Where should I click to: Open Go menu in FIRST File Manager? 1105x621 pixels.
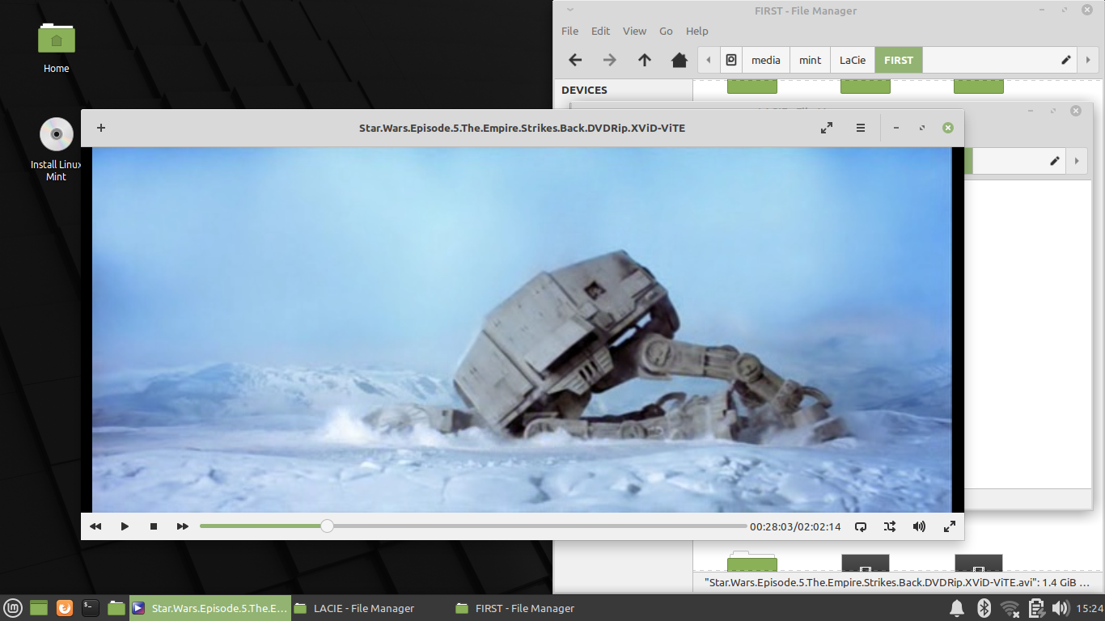point(666,31)
